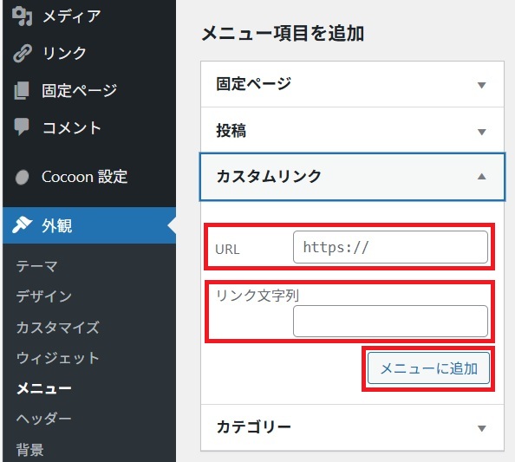The width and height of the screenshot is (515, 462).
Task: Expand the 固定ページ panel arrow
Action: tap(481, 85)
